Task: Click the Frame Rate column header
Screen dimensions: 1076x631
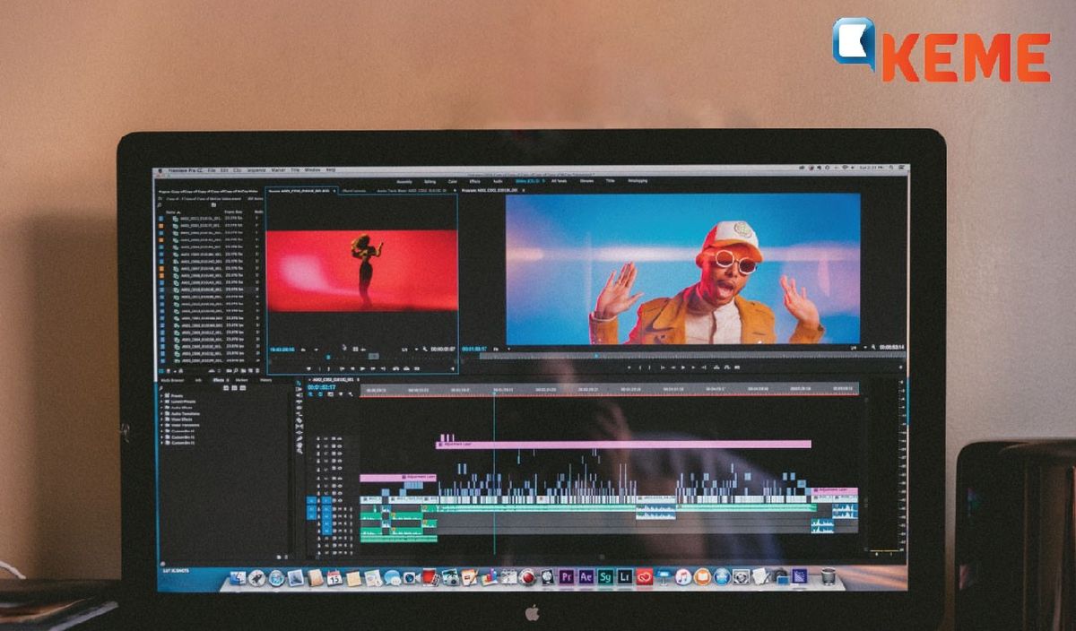Action: pos(233,212)
